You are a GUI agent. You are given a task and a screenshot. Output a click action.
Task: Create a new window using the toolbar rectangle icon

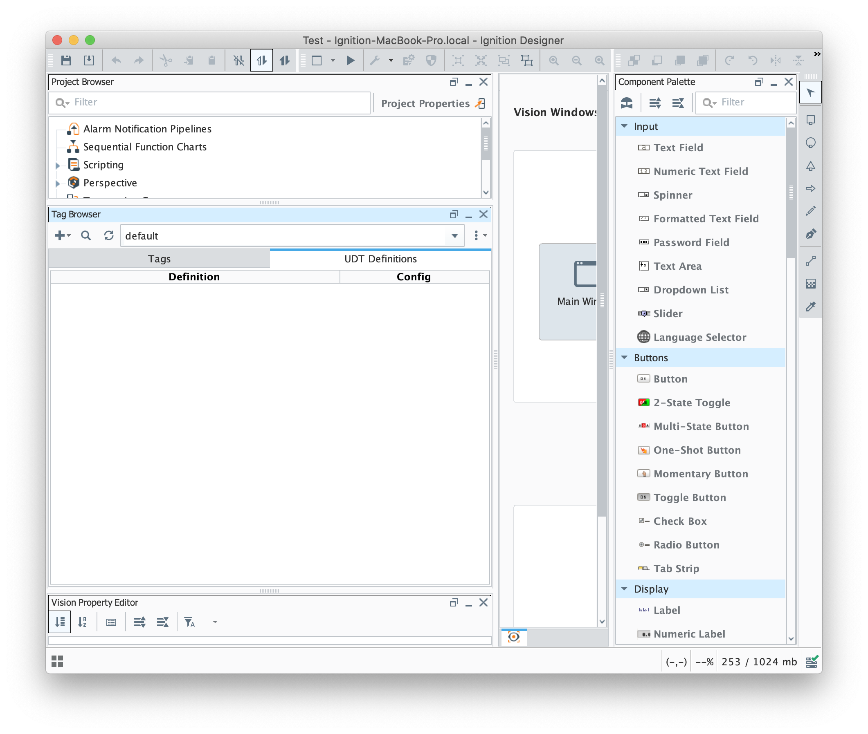point(317,60)
